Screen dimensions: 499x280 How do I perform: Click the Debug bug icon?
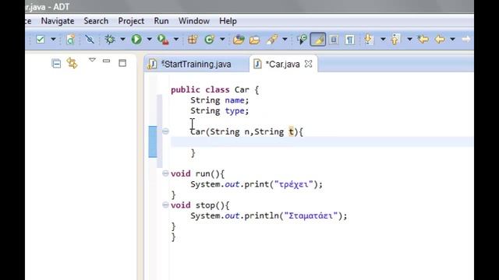coord(110,40)
